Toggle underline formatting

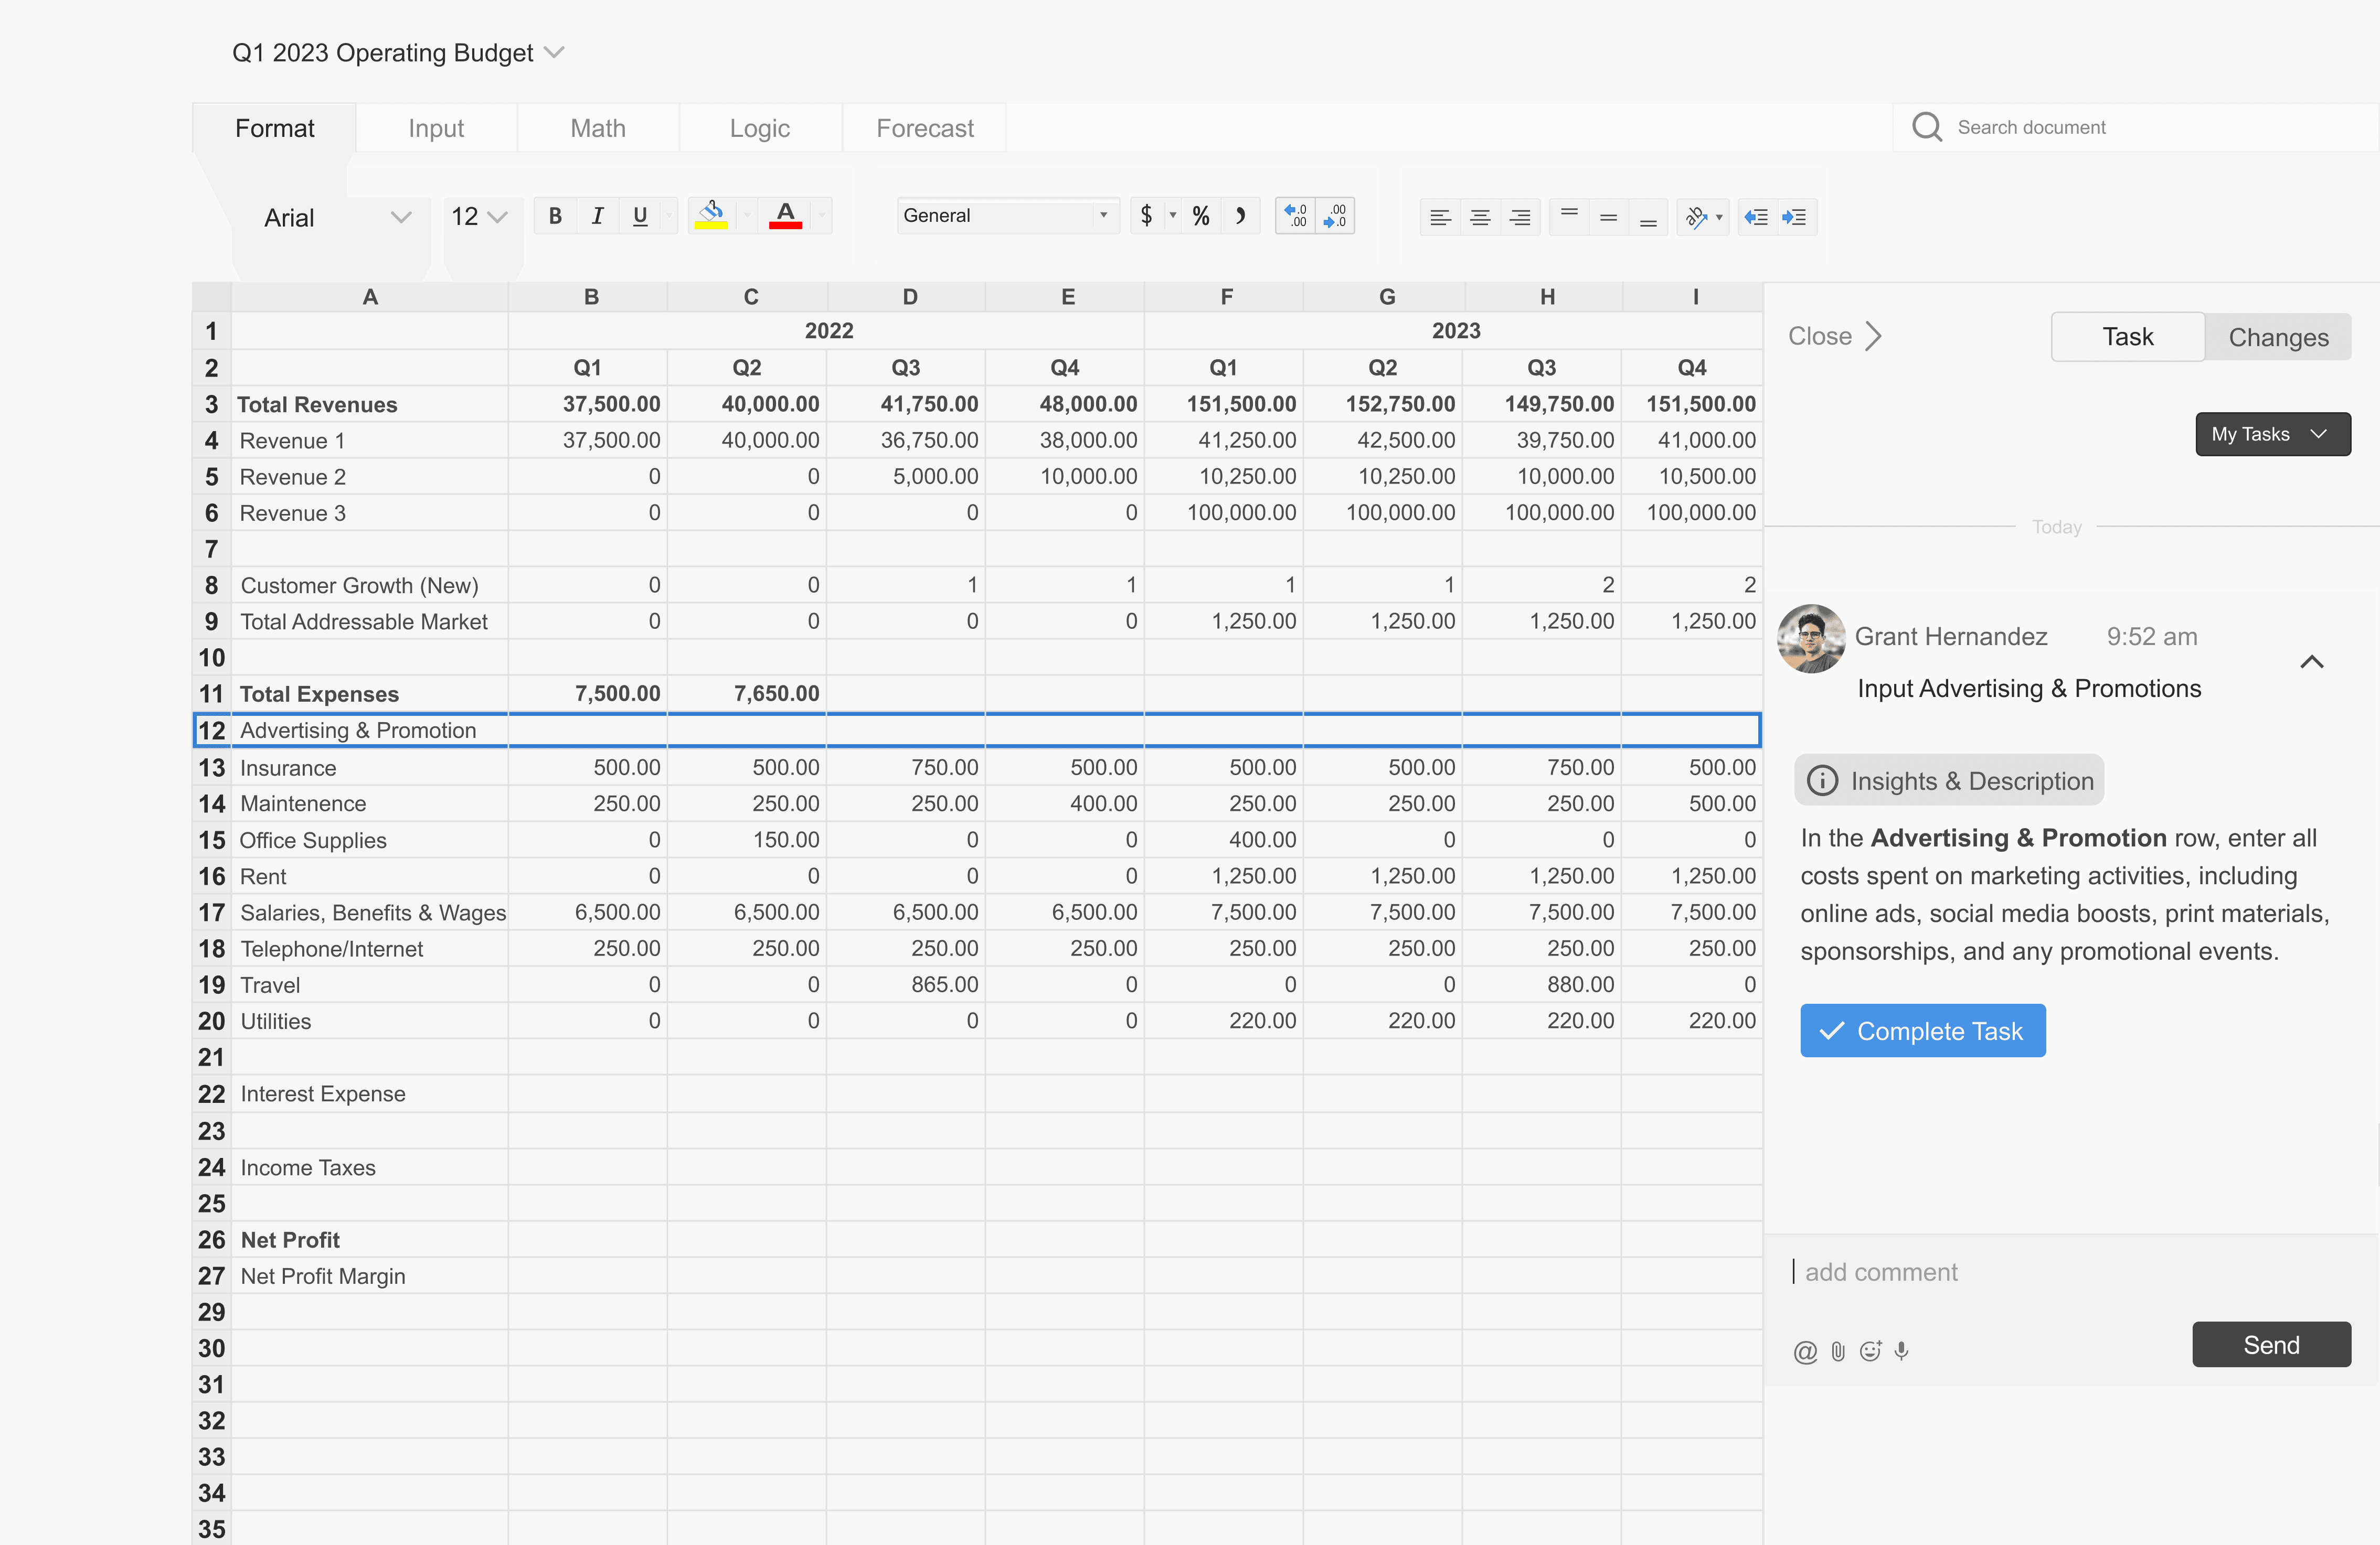coord(640,216)
